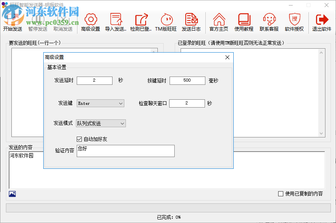Open the 使用教程 tutorial book icon
336x223 pixels.
244,19
